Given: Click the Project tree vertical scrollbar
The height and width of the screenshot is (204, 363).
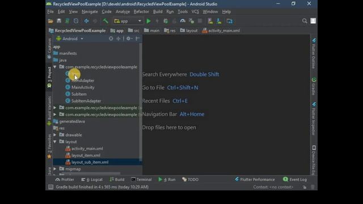Looking at the screenshot, I should point(140,102).
